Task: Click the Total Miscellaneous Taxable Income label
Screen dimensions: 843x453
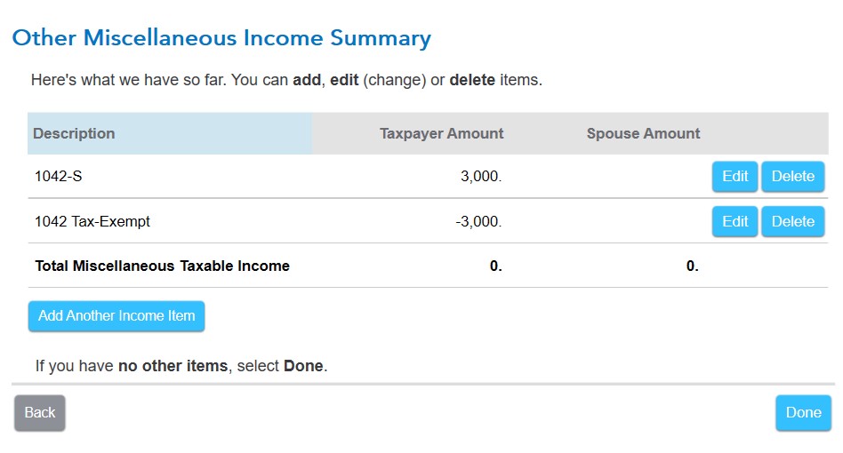Action: tap(163, 266)
